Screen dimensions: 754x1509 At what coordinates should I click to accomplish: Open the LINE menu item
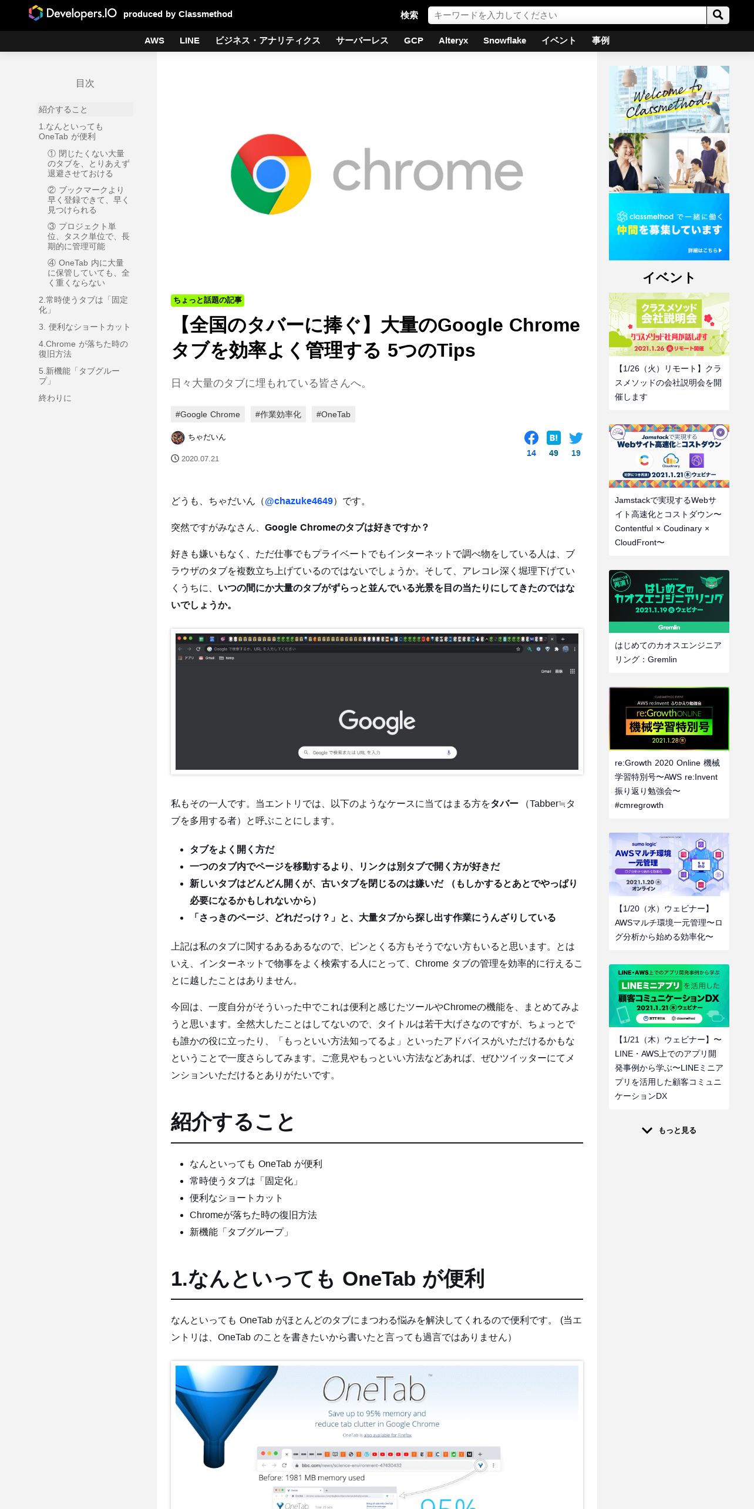190,41
